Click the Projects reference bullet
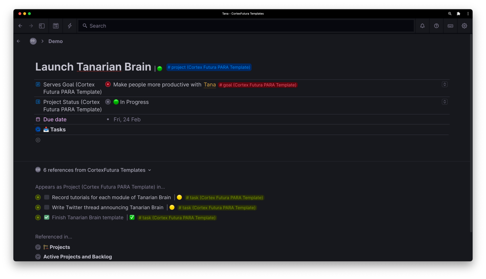The image size is (486, 279). 38,247
